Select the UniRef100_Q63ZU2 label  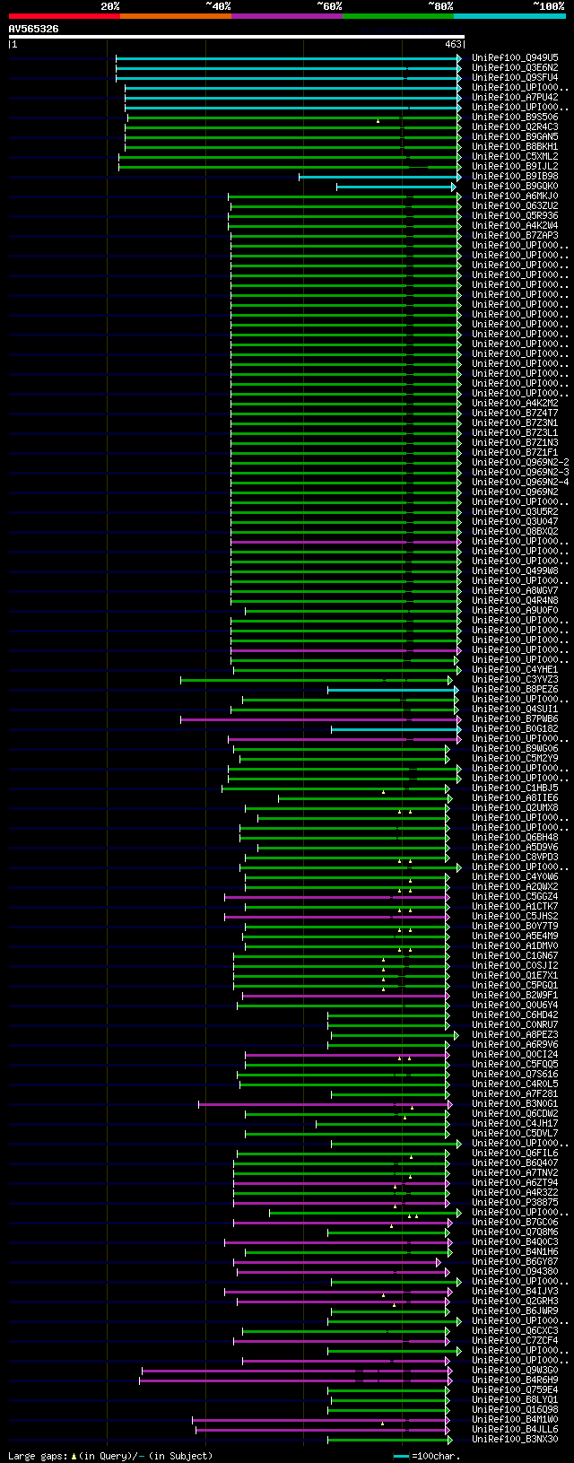[x=515, y=205]
